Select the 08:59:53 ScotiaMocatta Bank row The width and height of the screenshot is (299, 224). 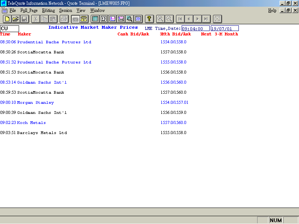(x=93, y=92)
